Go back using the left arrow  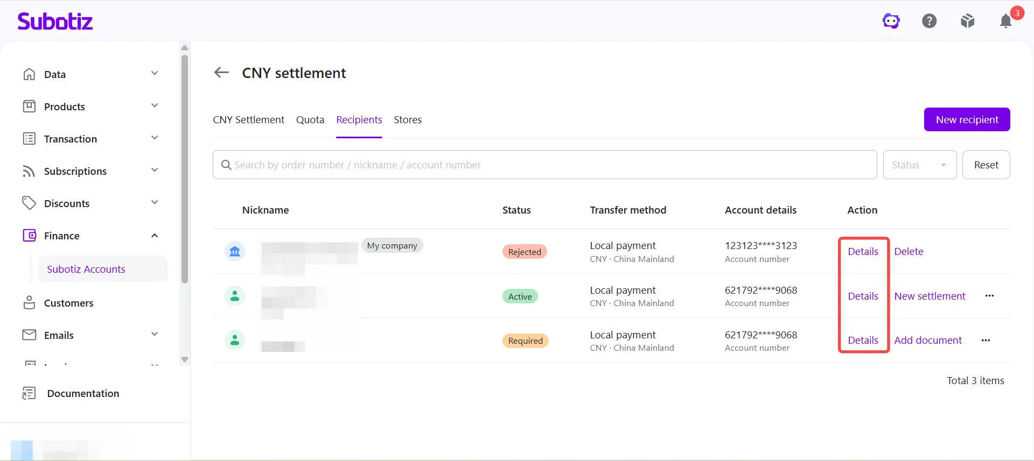(x=221, y=73)
